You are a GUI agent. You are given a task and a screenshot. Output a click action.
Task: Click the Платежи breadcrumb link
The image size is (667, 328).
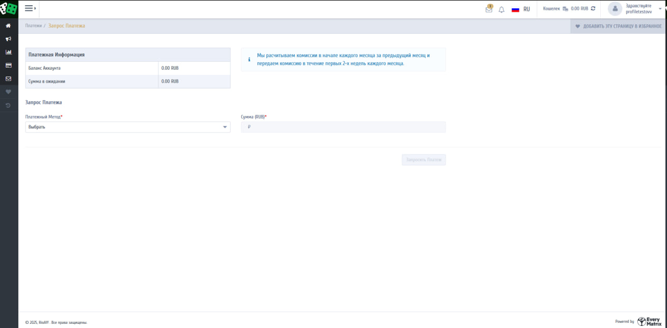click(x=33, y=26)
